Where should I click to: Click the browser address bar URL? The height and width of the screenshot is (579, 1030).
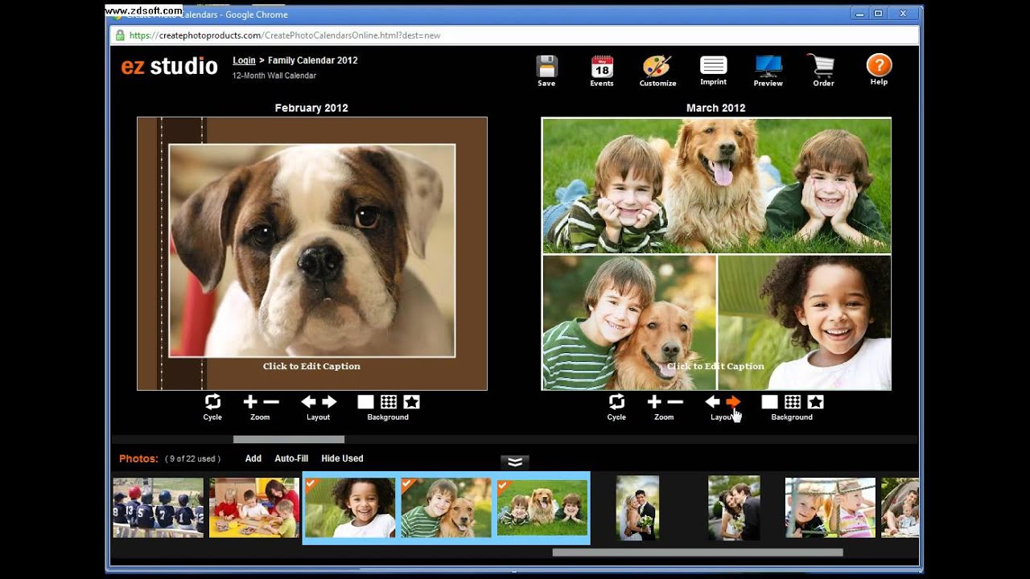pos(284,35)
